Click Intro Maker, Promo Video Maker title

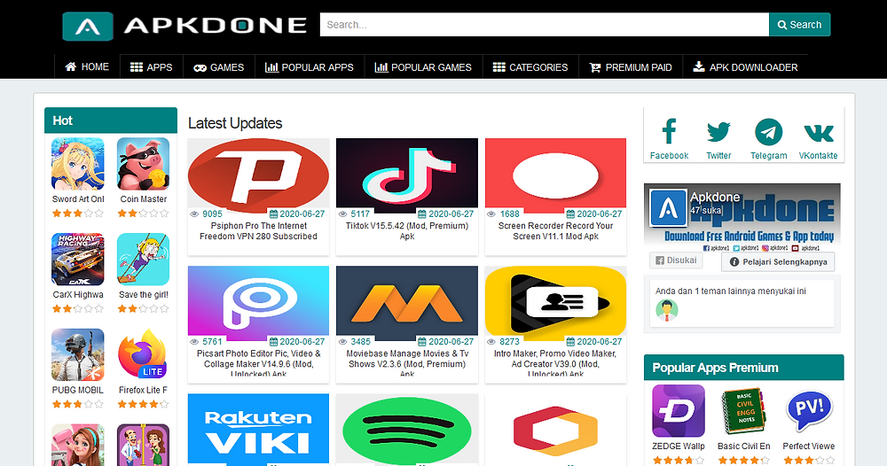click(555, 362)
